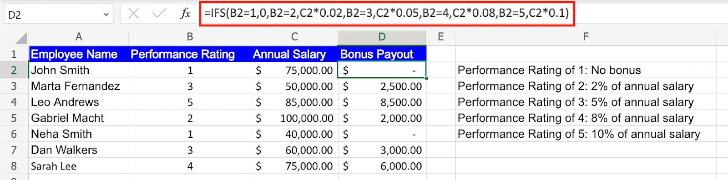The width and height of the screenshot is (728, 180).
Task: Open the insert function fx icon
Action: [185, 14]
